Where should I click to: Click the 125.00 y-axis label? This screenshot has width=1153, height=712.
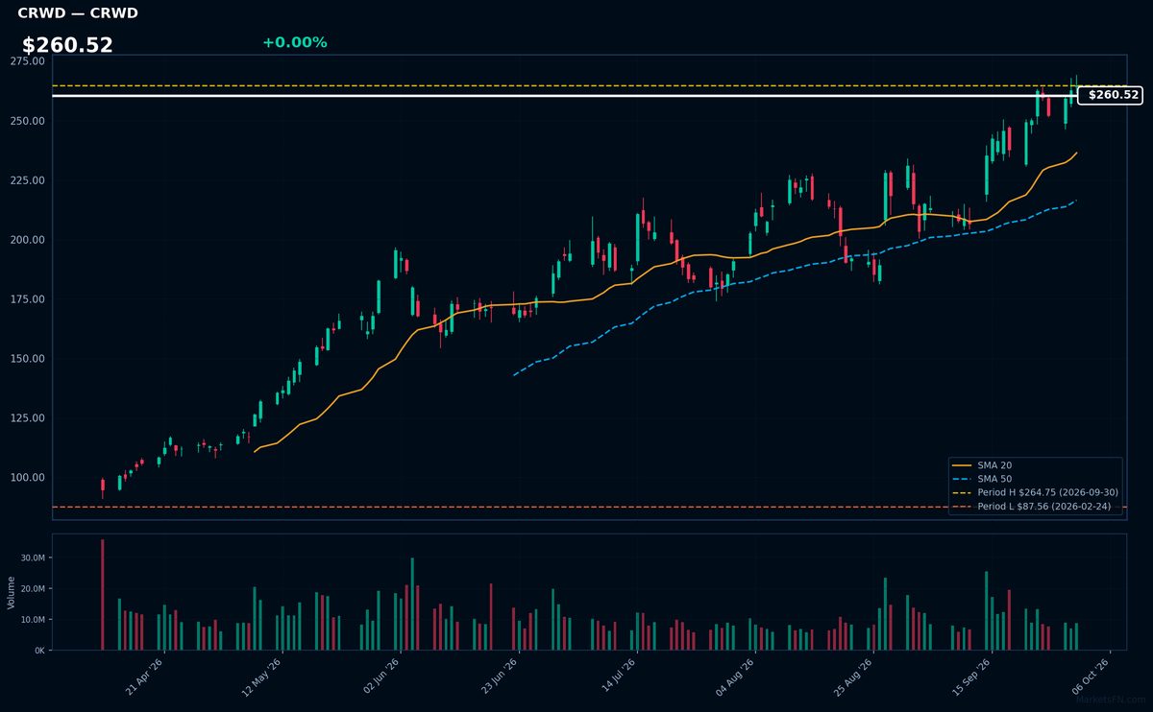click(x=28, y=418)
